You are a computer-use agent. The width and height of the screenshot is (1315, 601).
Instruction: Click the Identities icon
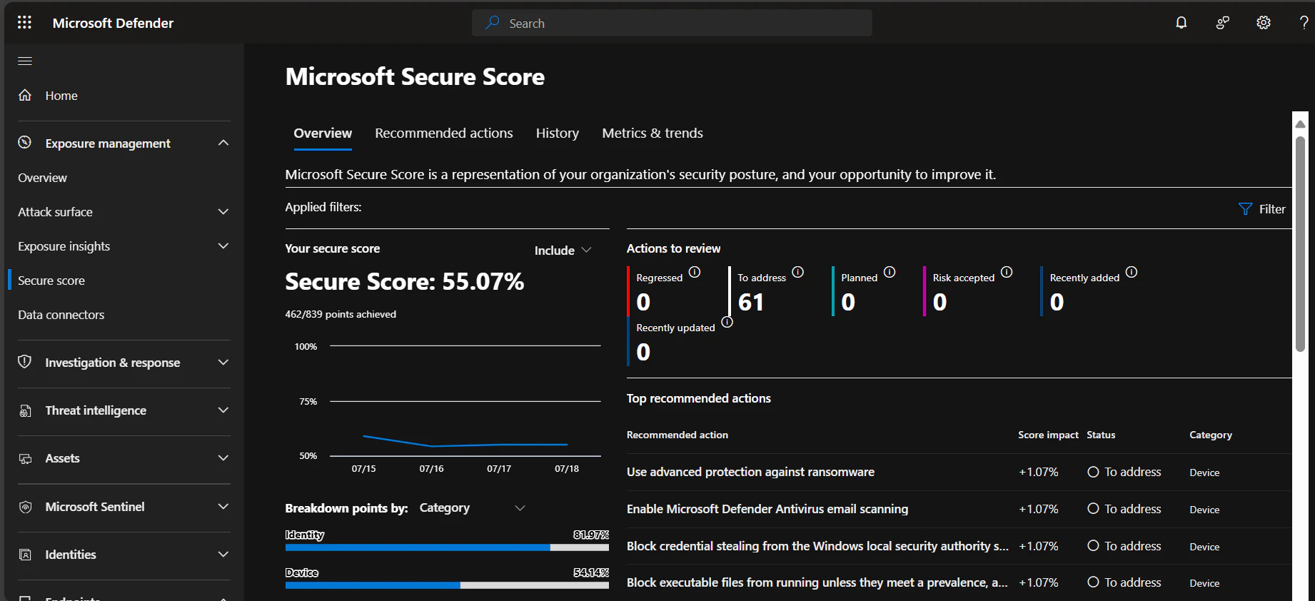(25, 555)
